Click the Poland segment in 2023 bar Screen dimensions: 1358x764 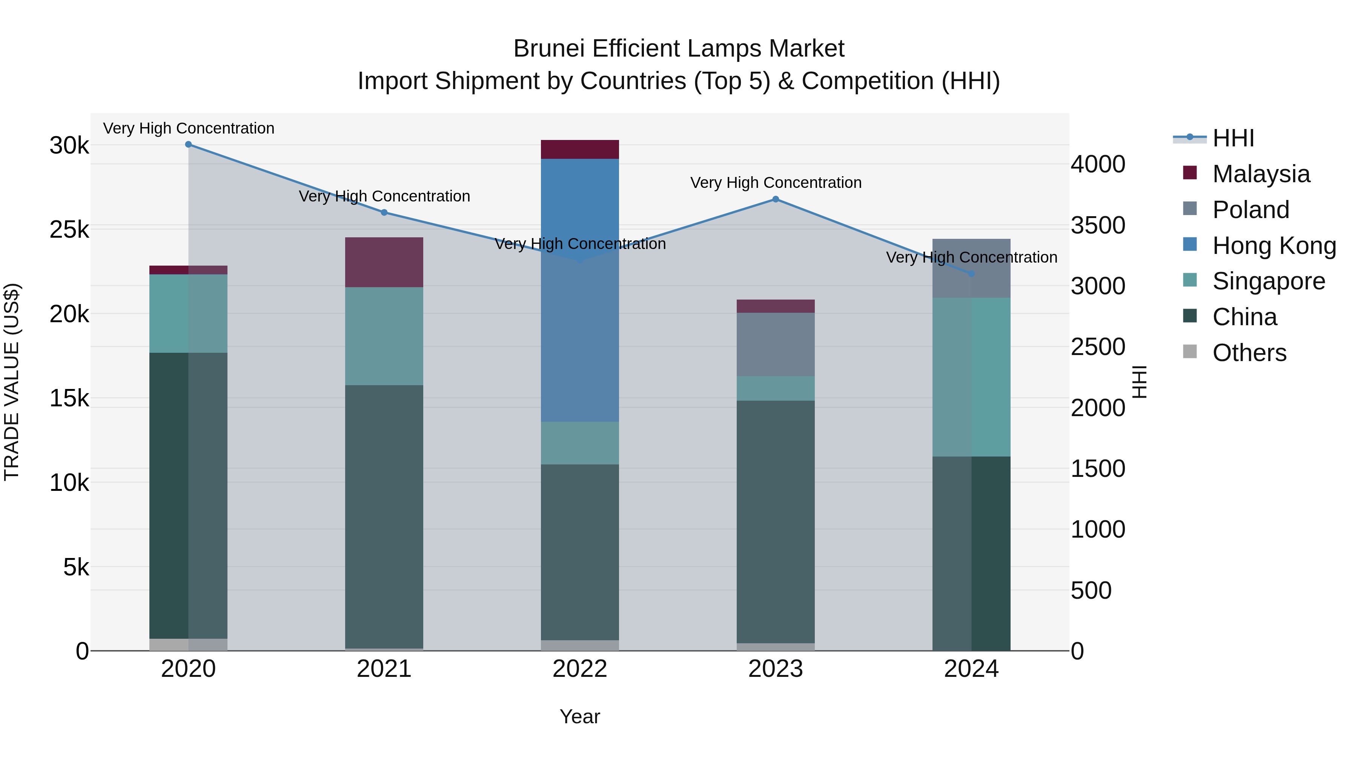click(776, 344)
